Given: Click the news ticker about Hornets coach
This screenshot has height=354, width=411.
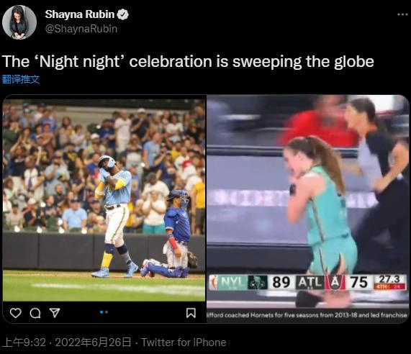Looking at the screenshot, I should click(308, 315).
